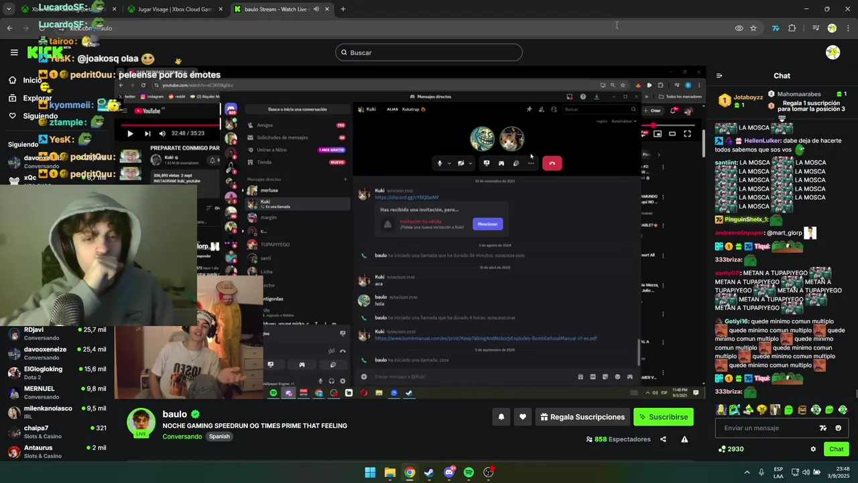This screenshot has height=483, width=858.
Task: Open the media control toolbar icon
Action: coord(816,28)
